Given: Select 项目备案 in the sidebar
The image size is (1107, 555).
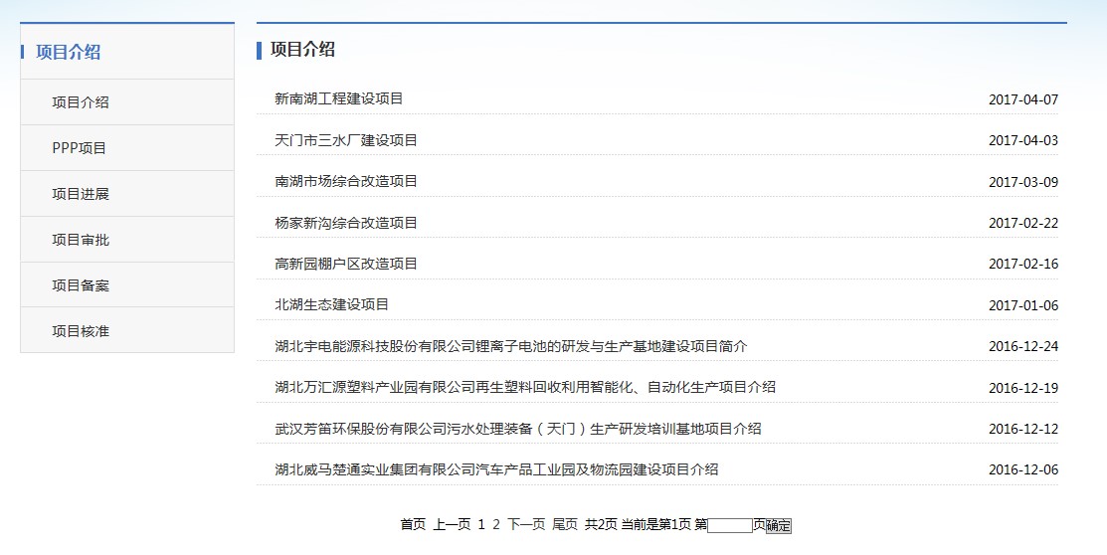Looking at the screenshot, I should pos(81,285).
